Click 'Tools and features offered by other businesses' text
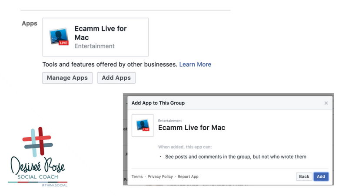Image resolution: width=352 pixels, height=196 pixels. [110, 64]
